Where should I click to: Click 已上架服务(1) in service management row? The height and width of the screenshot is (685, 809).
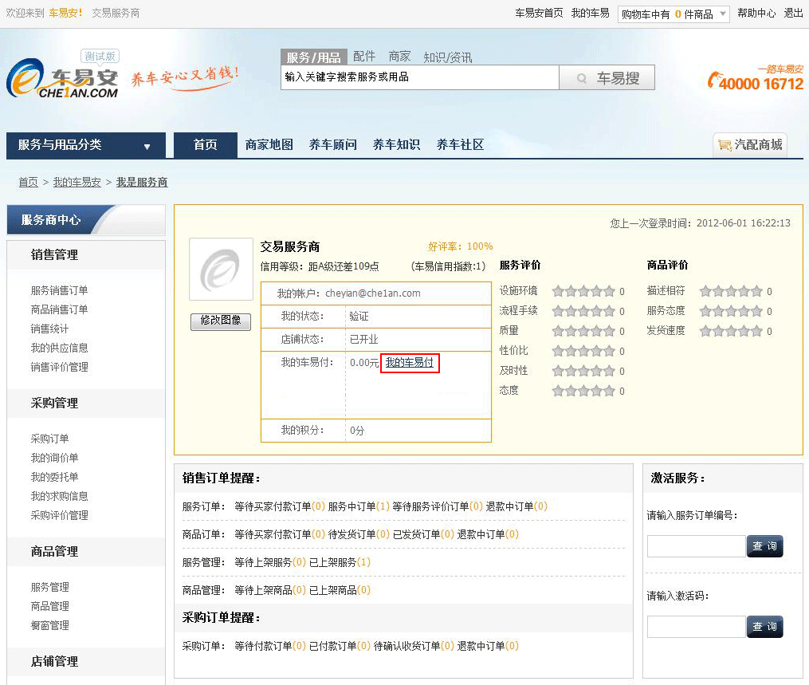point(340,562)
